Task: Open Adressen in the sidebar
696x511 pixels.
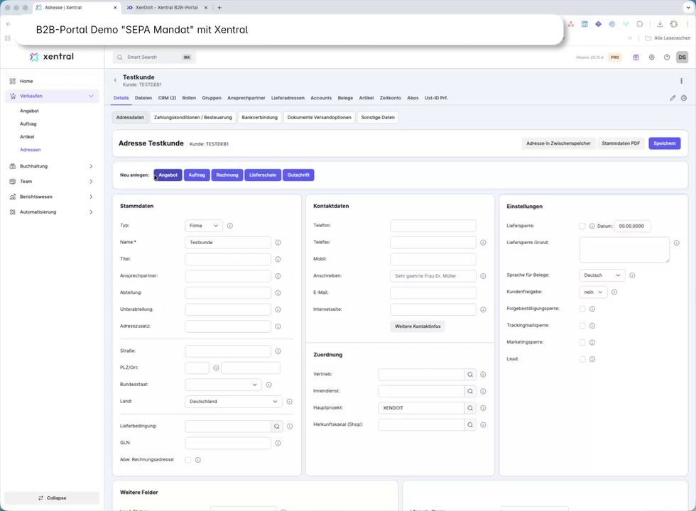Action: point(30,150)
